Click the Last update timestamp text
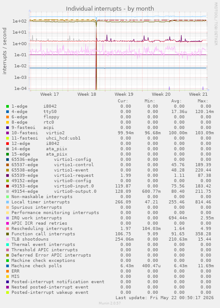The image size is (220, 308). (x=165, y=298)
